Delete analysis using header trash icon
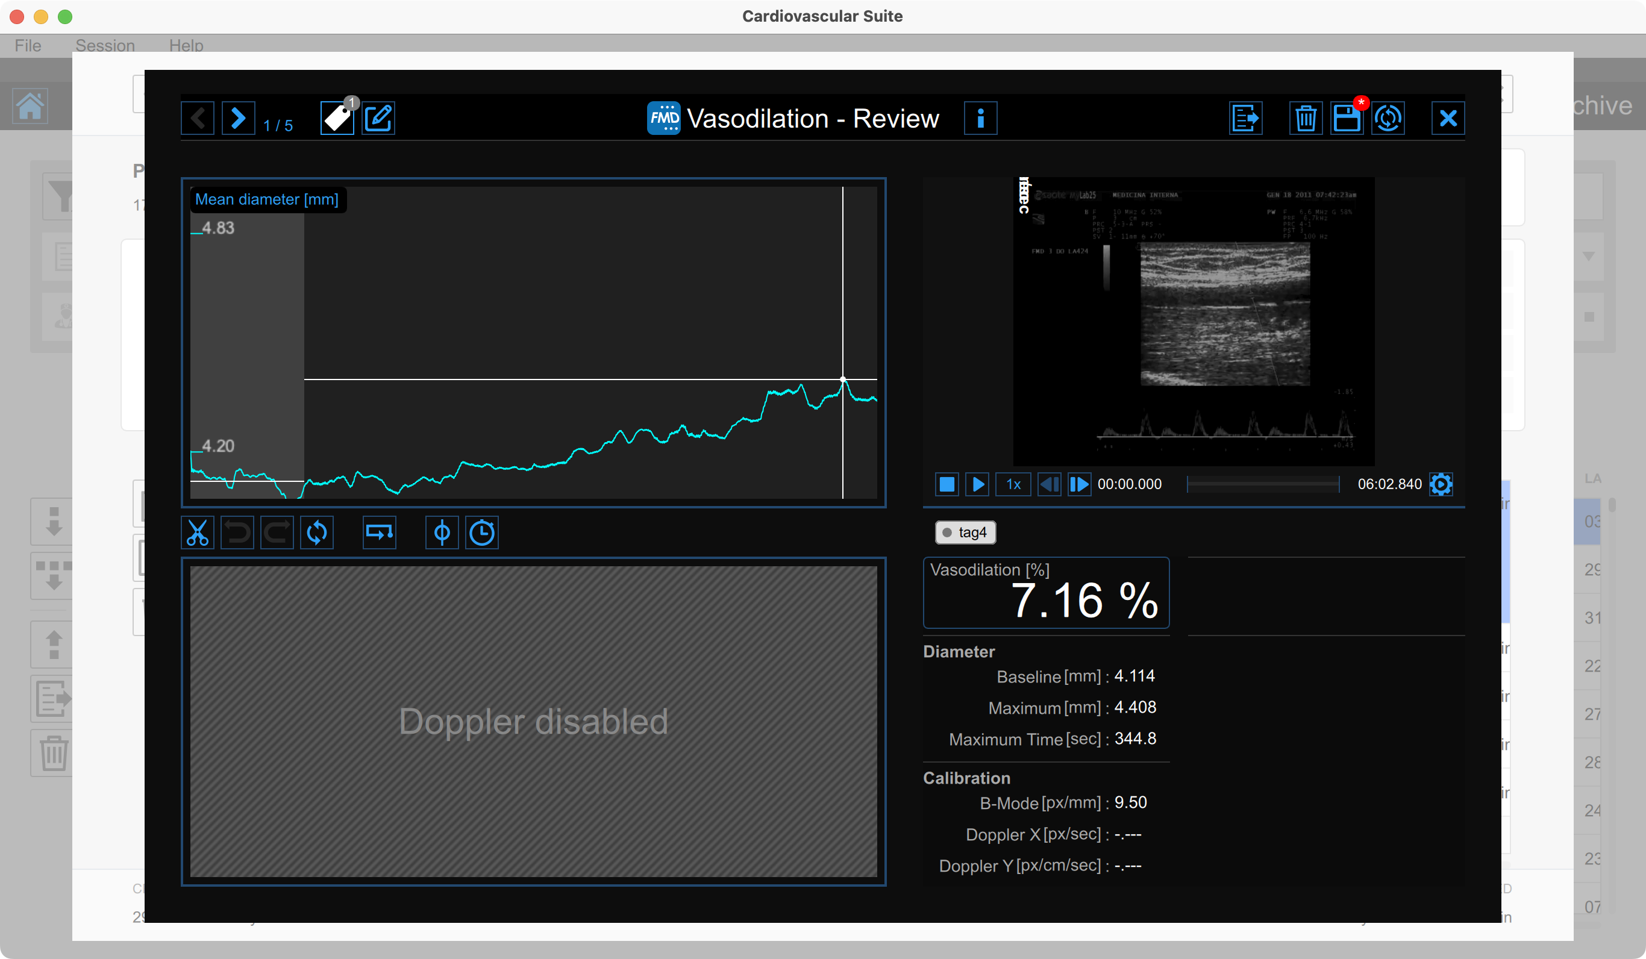The width and height of the screenshot is (1646, 959). click(x=1305, y=118)
